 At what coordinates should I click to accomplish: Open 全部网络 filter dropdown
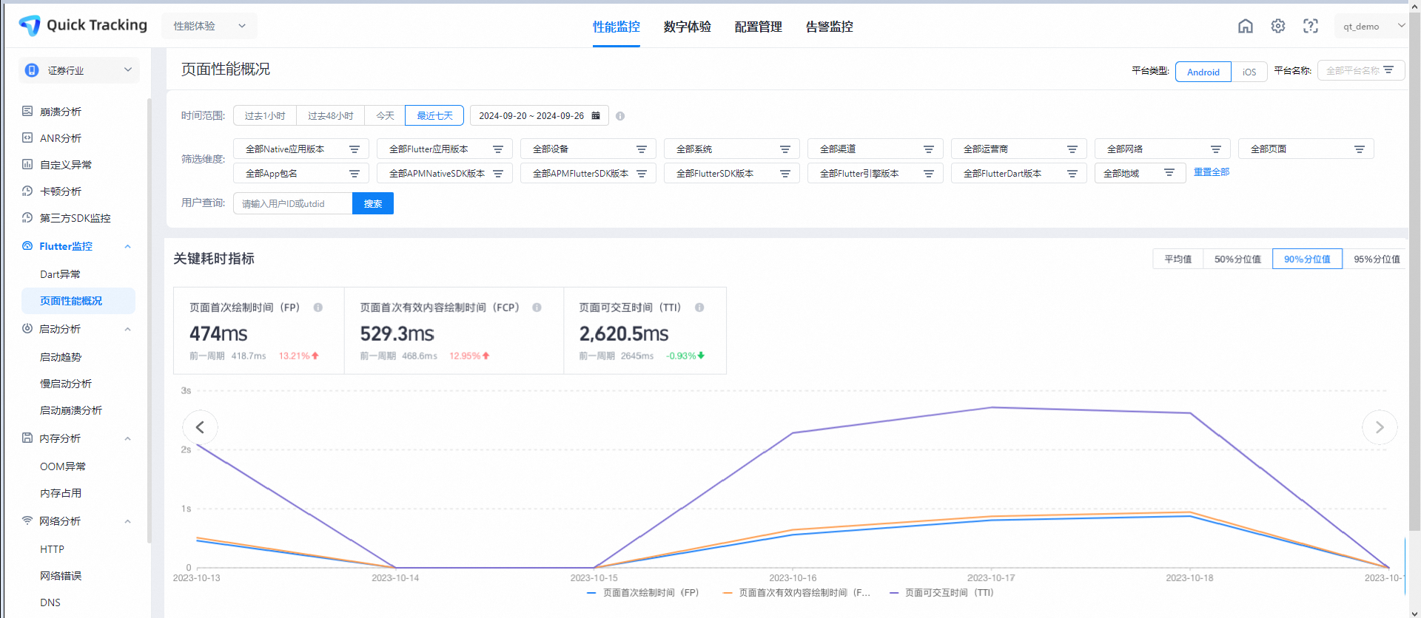pyautogui.click(x=1163, y=149)
